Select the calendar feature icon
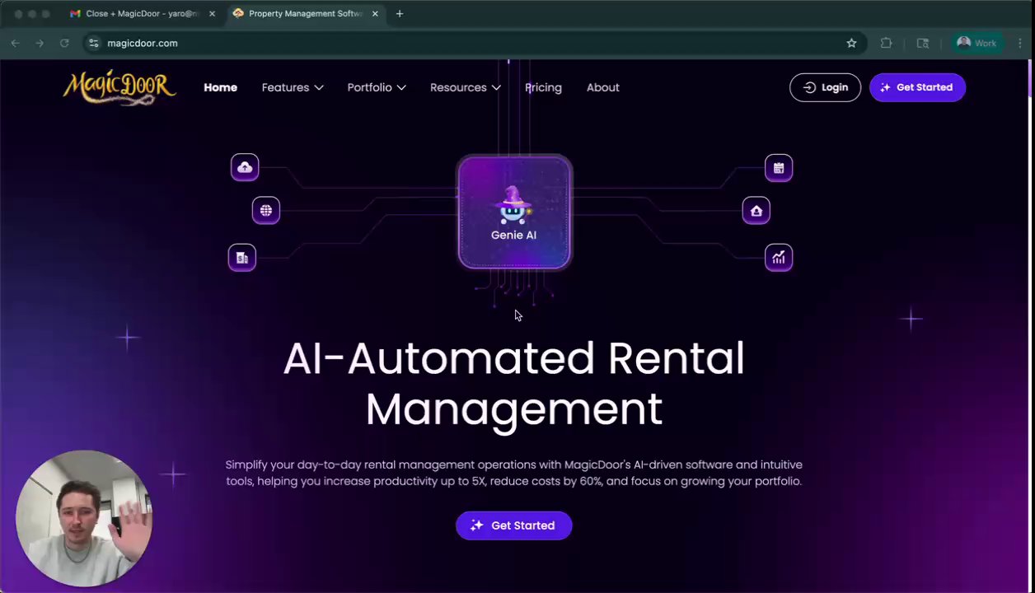1035x593 pixels. point(779,168)
